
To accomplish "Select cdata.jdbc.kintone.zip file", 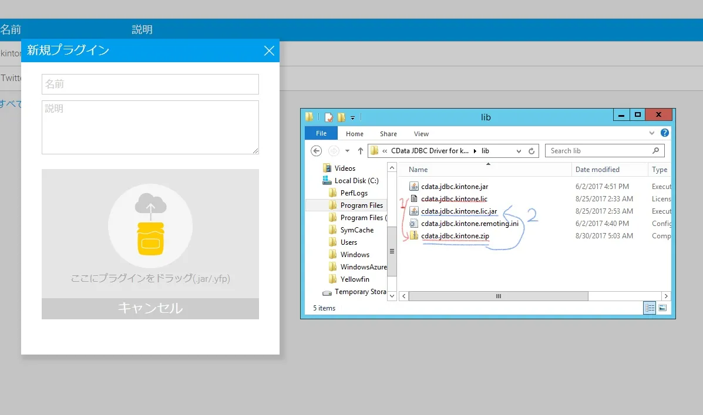I will [455, 236].
